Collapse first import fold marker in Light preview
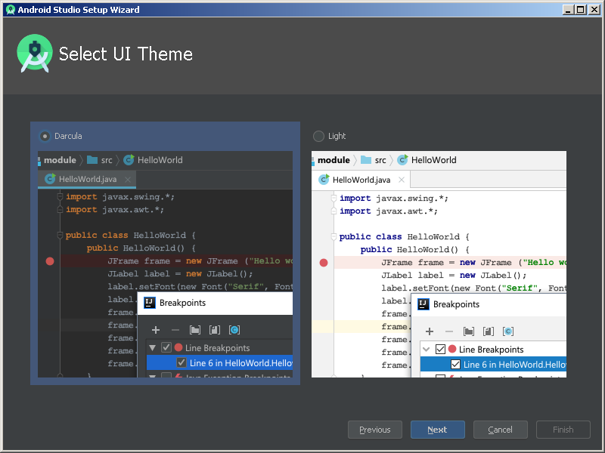 point(334,199)
